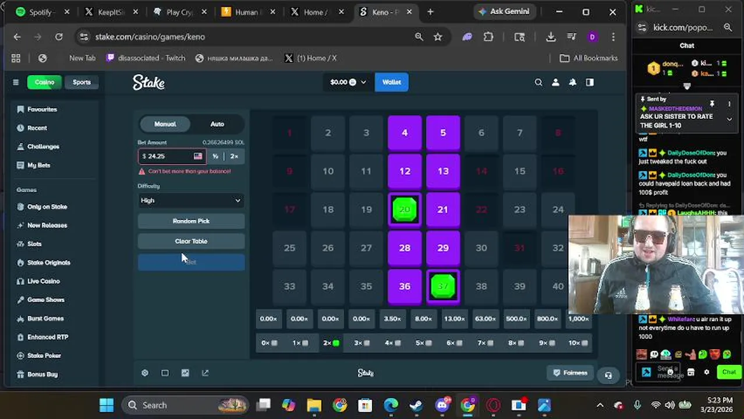Open Live Casino in sidebar

(43, 281)
